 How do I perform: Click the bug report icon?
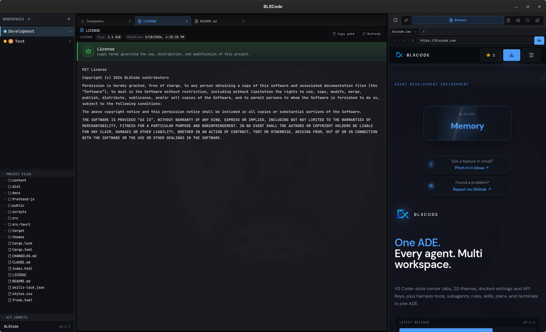(431, 186)
